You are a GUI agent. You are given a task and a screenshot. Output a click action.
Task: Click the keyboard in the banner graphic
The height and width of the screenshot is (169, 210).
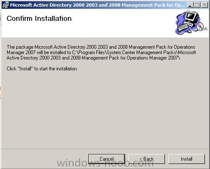coord(183,27)
